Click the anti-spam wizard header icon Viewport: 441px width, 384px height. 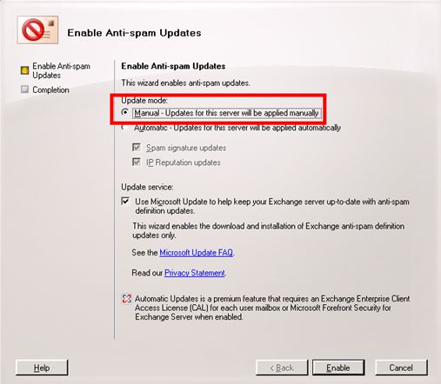pos(37,30)
